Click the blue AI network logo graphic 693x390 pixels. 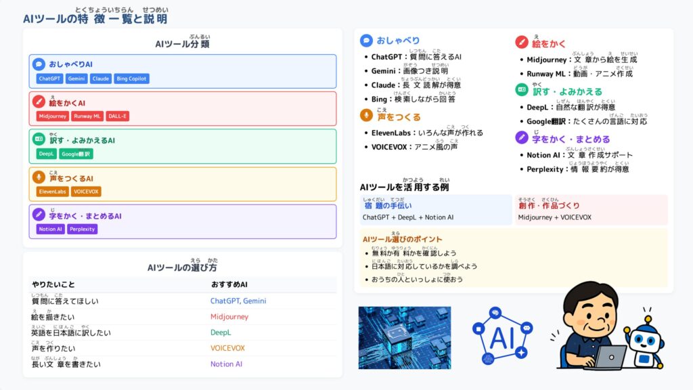coord(503,337)
